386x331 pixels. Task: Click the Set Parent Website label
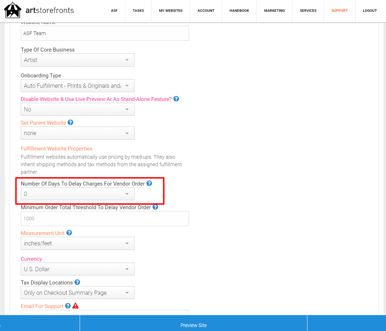tap(43, 123)
